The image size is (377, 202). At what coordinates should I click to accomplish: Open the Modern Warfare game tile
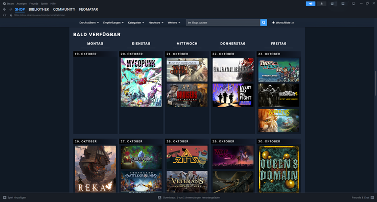[x=279, y=95]
